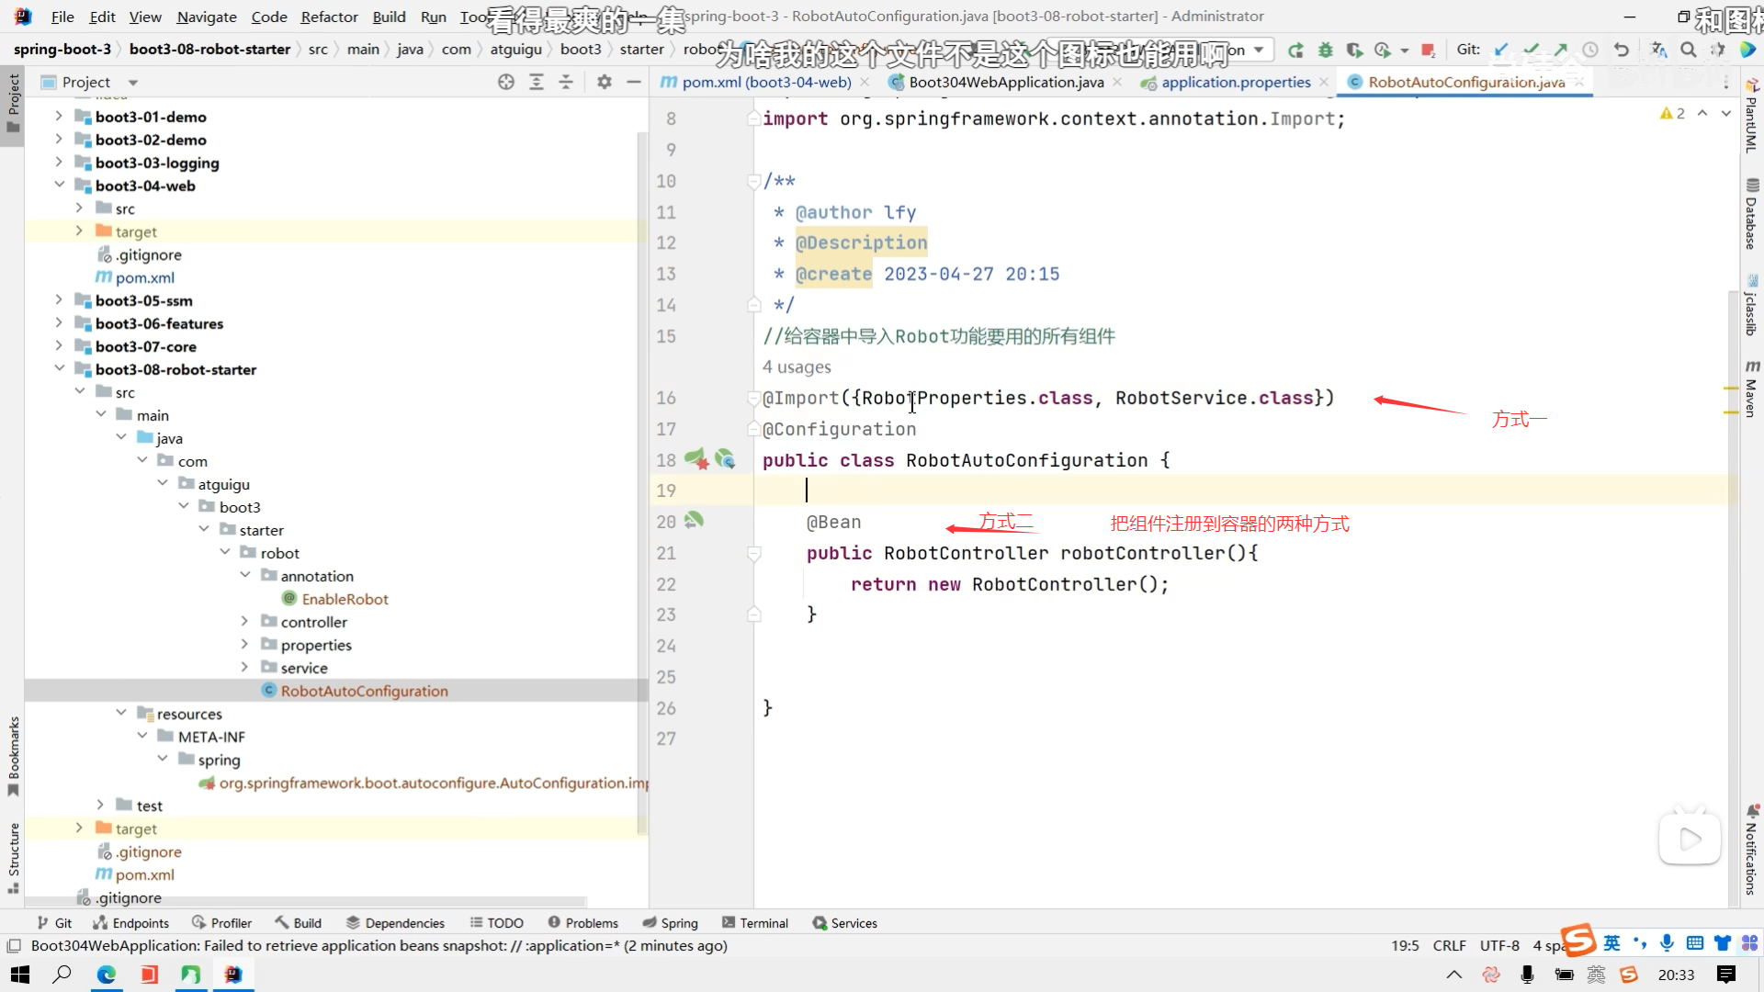Select EnableRobot annotation file in tree
This screenshot has height=992, width=1764.
click(x=345, y=599)
